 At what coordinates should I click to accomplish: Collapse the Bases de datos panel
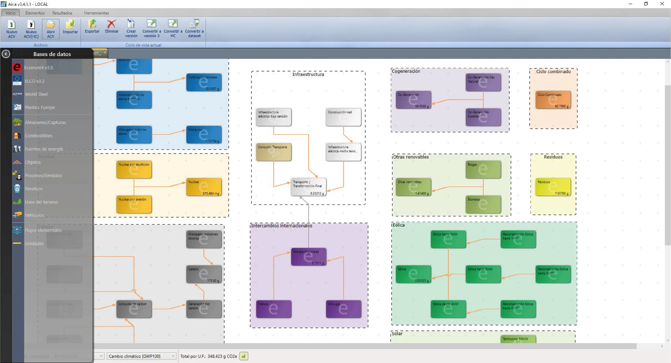6,54
